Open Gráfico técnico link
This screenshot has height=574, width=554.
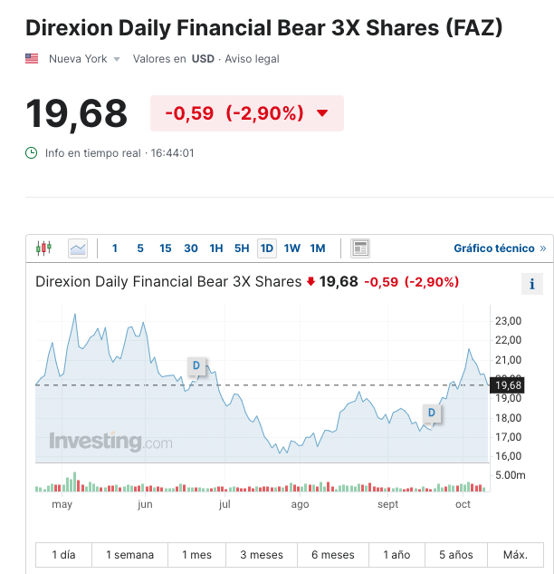(500, 248)
